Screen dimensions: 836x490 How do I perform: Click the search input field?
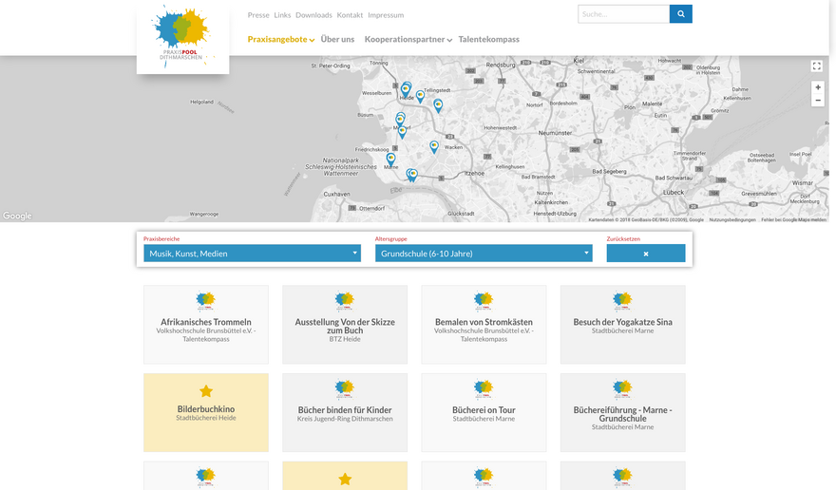622,14
